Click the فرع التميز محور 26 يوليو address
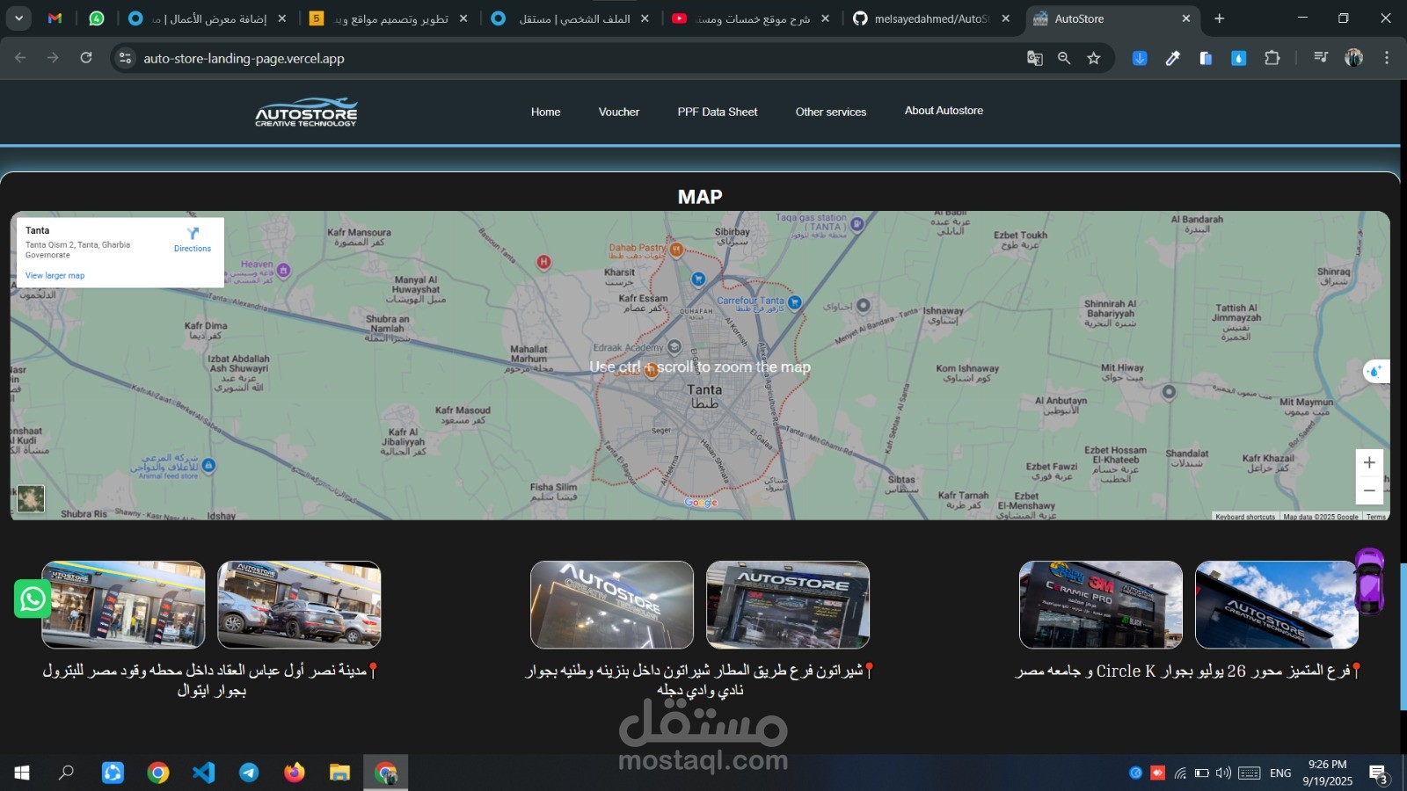Viewport: 1407px width, 791px height. tap(1189, 671)
